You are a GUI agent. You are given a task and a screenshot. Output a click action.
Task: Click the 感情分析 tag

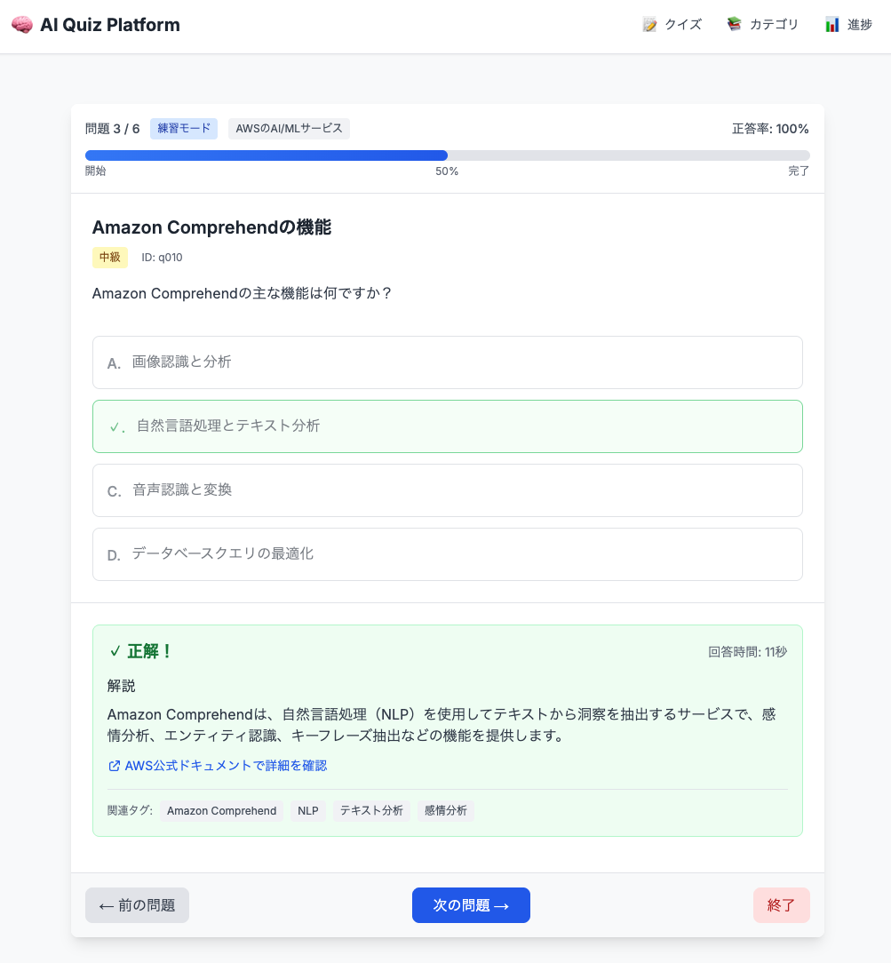[446, 811]
